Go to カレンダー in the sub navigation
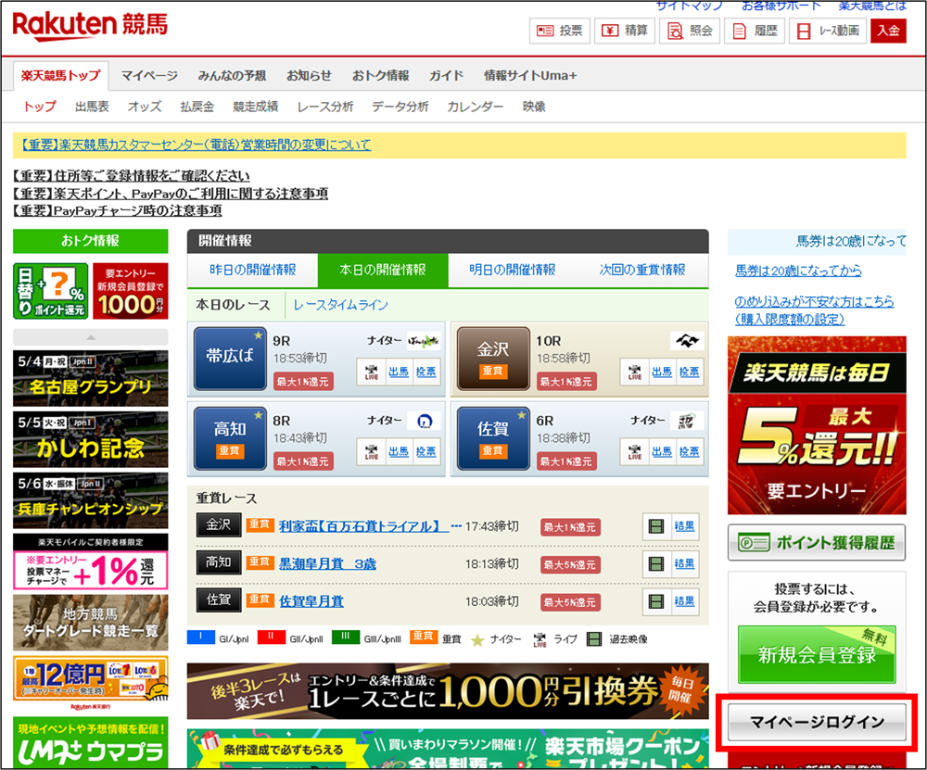Image resolution: width=927 pixels, height=770 pixels. [x=476, y=107]
